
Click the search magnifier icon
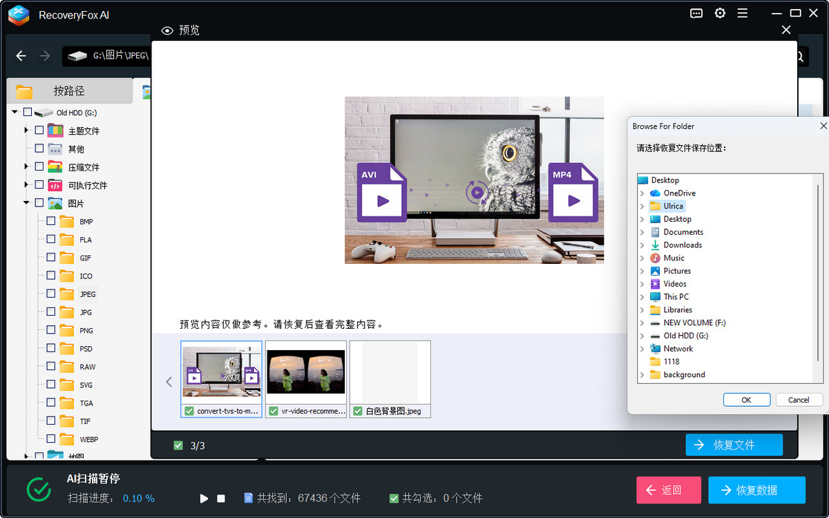click(x=798, y=56)
